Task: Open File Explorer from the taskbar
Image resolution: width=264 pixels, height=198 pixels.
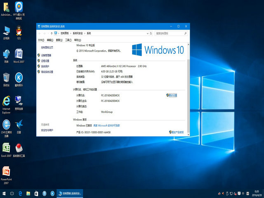Action: coord(28,193)
